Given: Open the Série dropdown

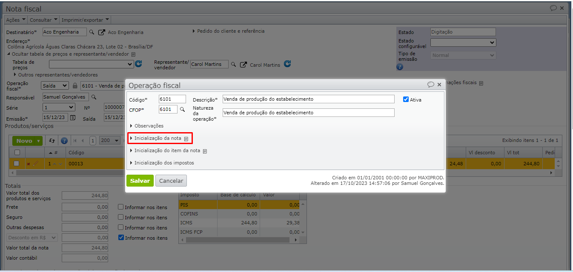Looking at the screenshot, I should point(59,108).
